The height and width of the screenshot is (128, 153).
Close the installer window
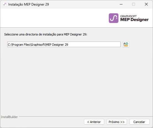146,4
